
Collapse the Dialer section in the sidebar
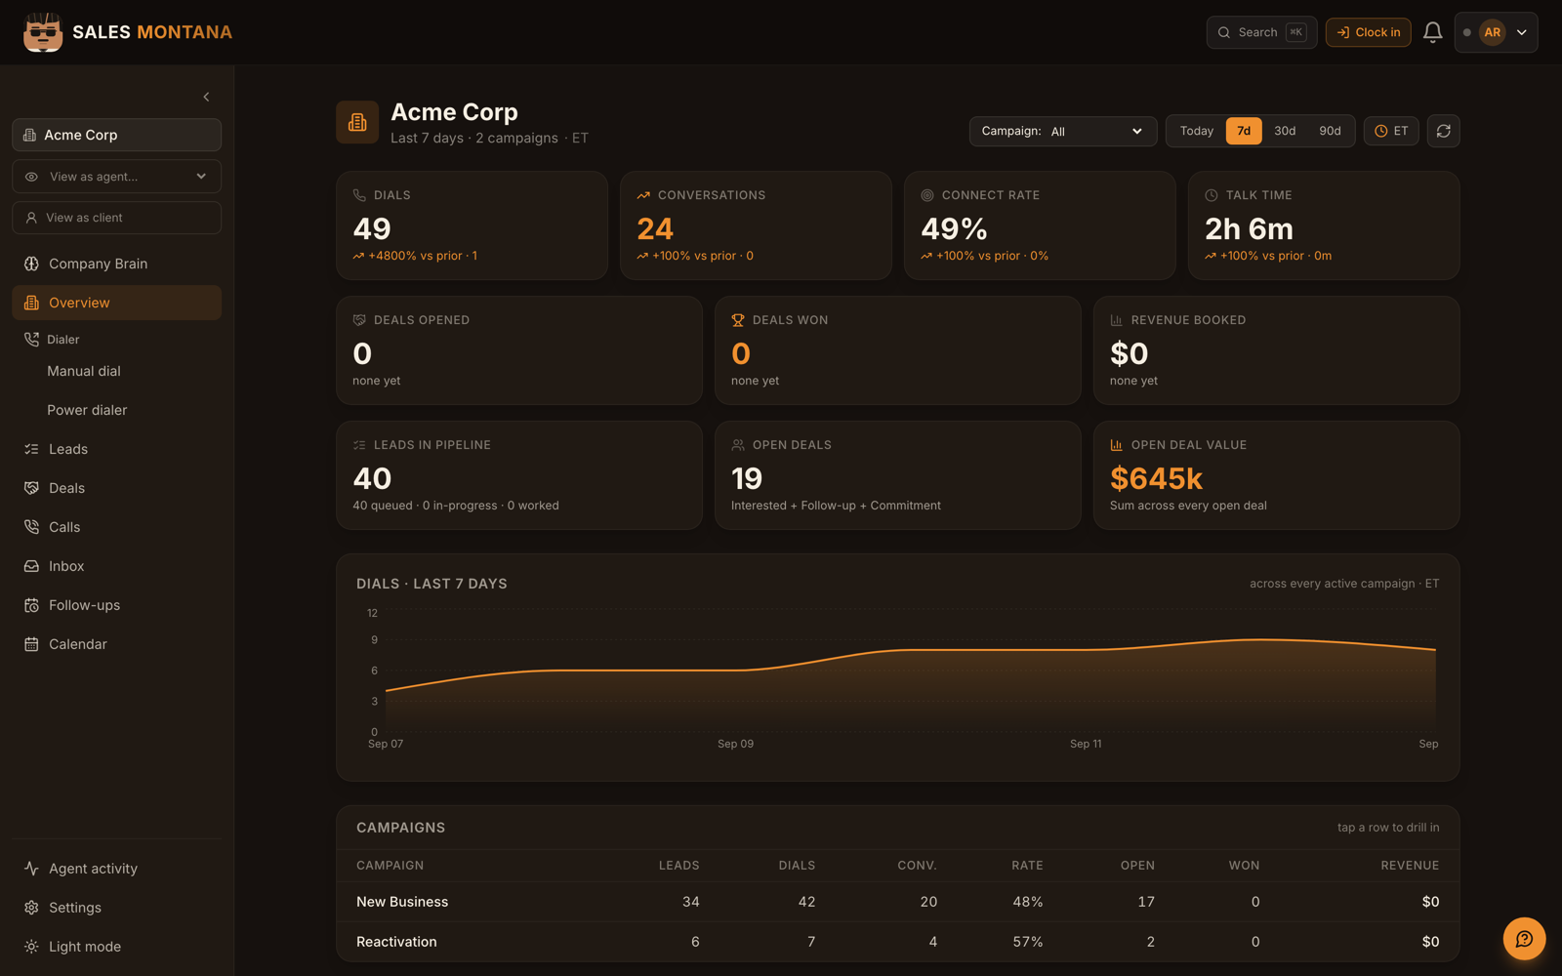[117, 340]
